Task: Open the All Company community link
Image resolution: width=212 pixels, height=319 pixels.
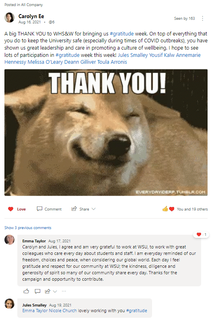Action: click(x=32, y=5)
